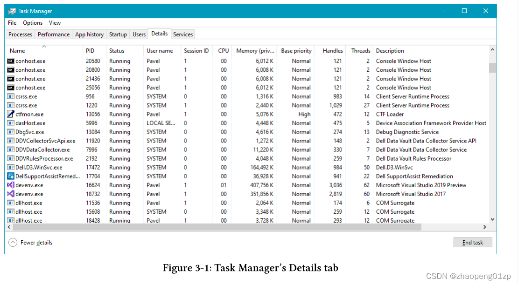The image size is (518, 285).
Task: Click the conhost.exe icon for PID 20580
Action: click(x=11, y=61)
